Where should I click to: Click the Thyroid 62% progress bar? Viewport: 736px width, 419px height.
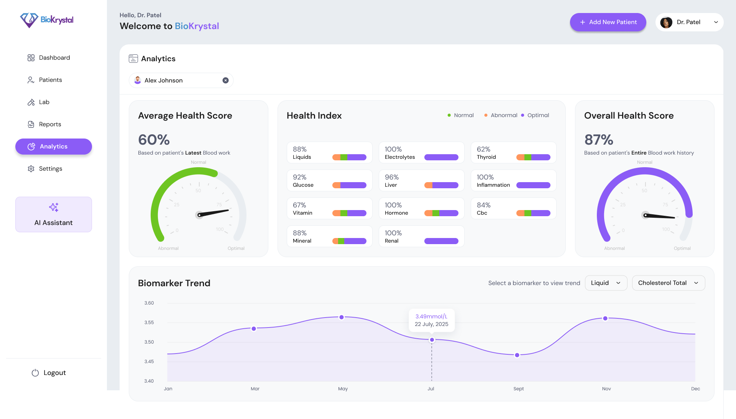click(x=533, y=157)
